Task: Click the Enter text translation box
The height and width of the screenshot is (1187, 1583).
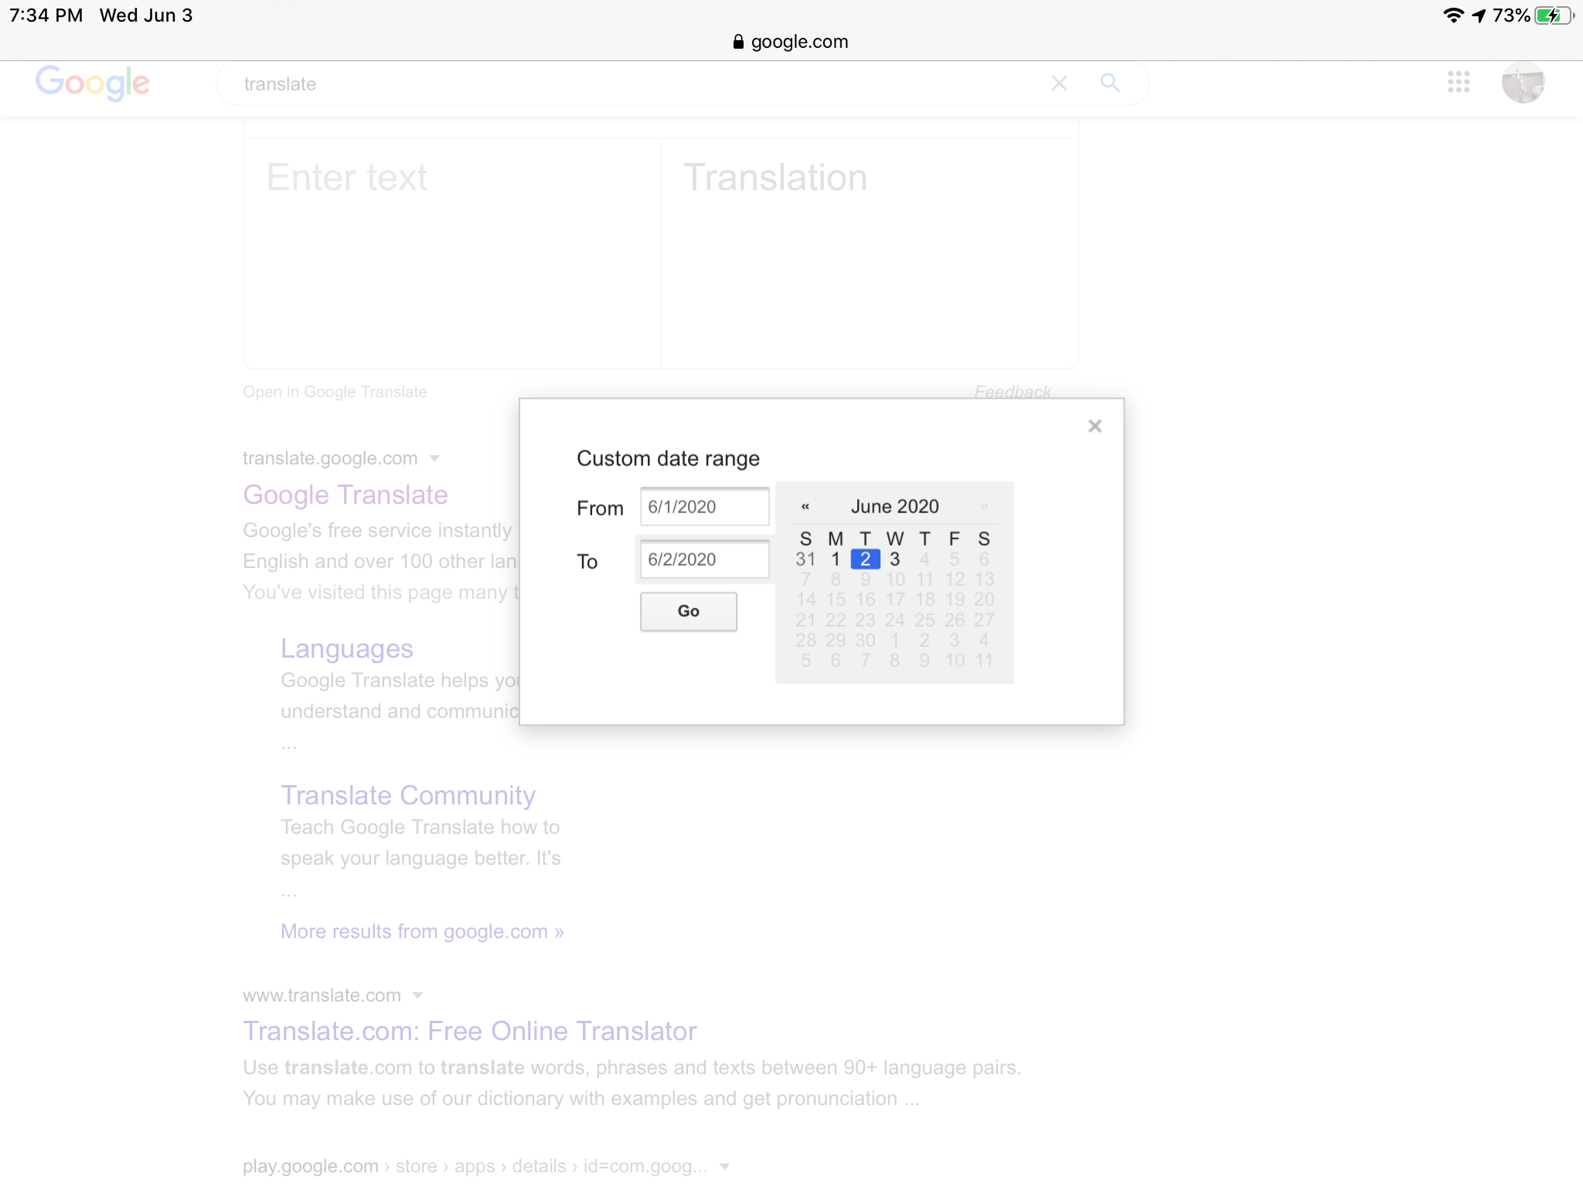Action: pos(452,253)
